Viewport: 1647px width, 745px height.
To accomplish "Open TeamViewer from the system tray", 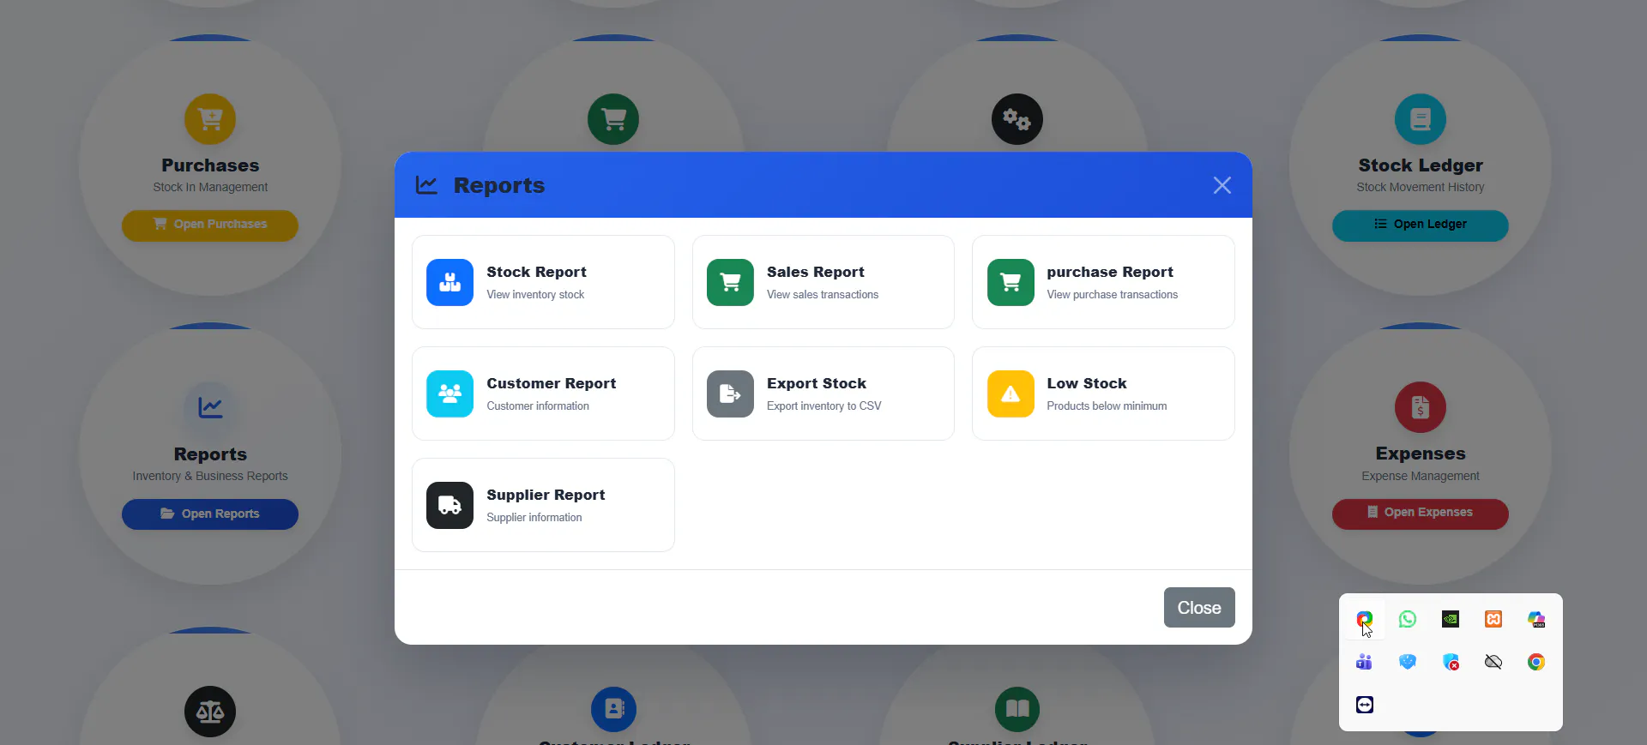I will (x=1365, y=705).
